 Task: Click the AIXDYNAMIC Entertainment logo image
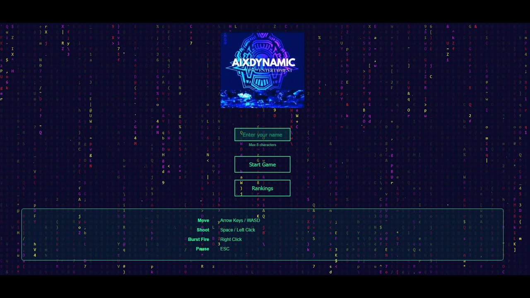[263, 70]
